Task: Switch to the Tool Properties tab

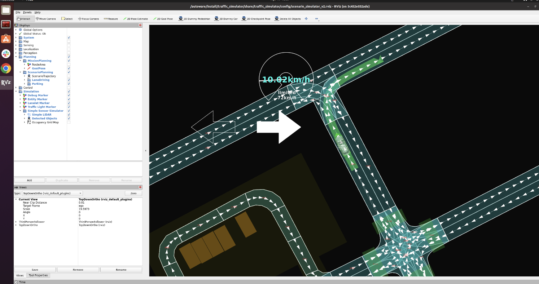Action: click(x=38, y=275)
